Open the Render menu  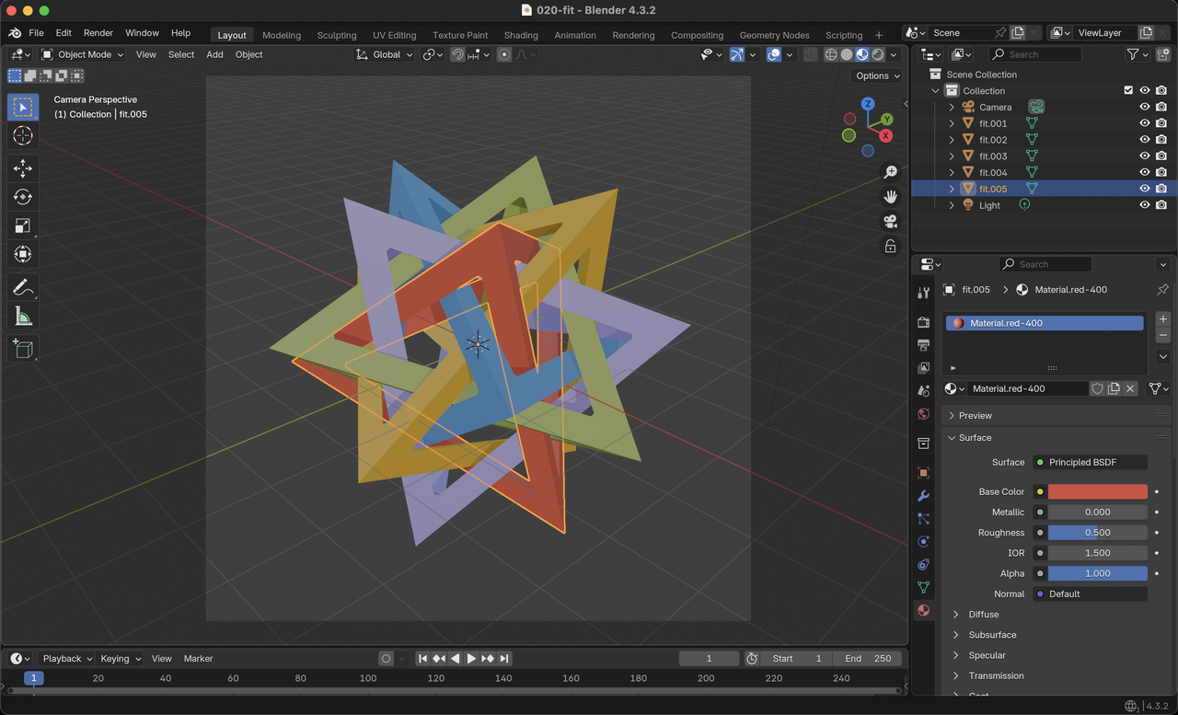click(x=98, y=33)
